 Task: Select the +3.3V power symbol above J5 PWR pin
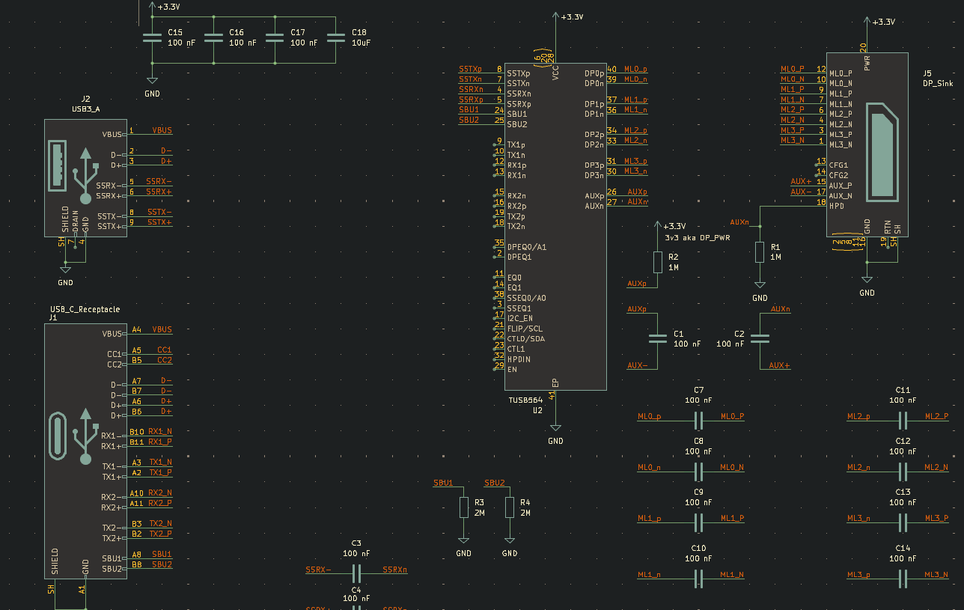pos(879,21)
